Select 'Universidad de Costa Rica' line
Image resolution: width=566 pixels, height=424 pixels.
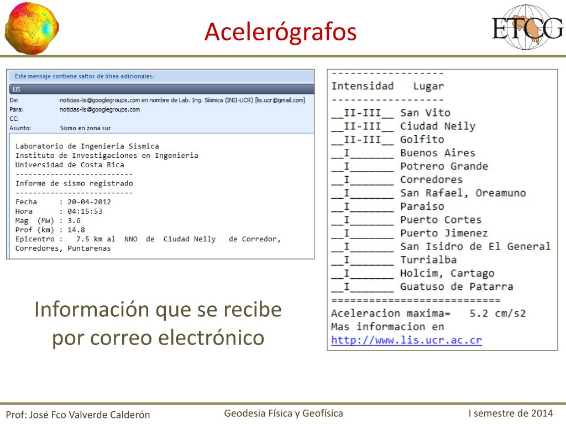tap(70, 165)
